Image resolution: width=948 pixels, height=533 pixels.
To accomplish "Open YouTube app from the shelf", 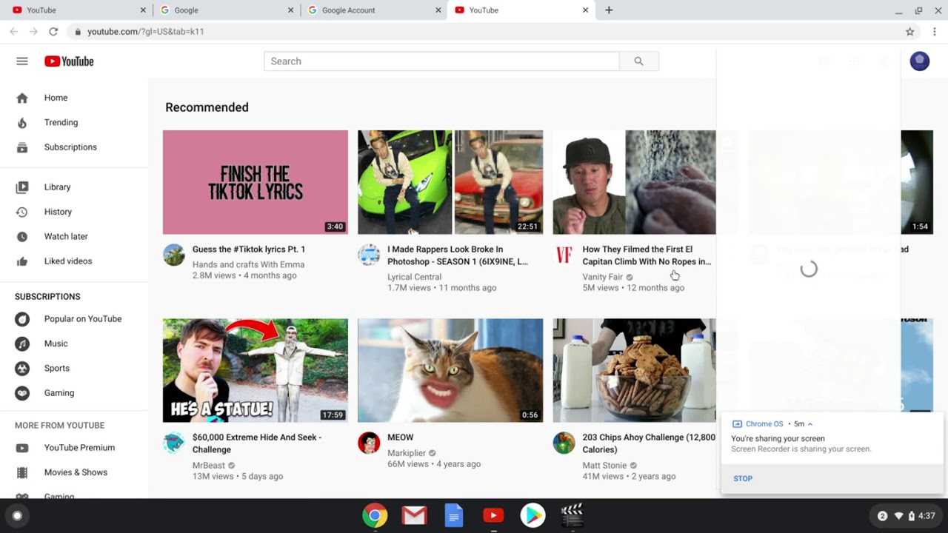I will click(493, 515).
